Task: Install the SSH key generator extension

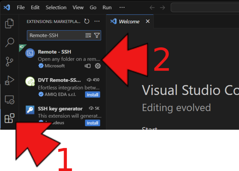Action: coord(92,123)
